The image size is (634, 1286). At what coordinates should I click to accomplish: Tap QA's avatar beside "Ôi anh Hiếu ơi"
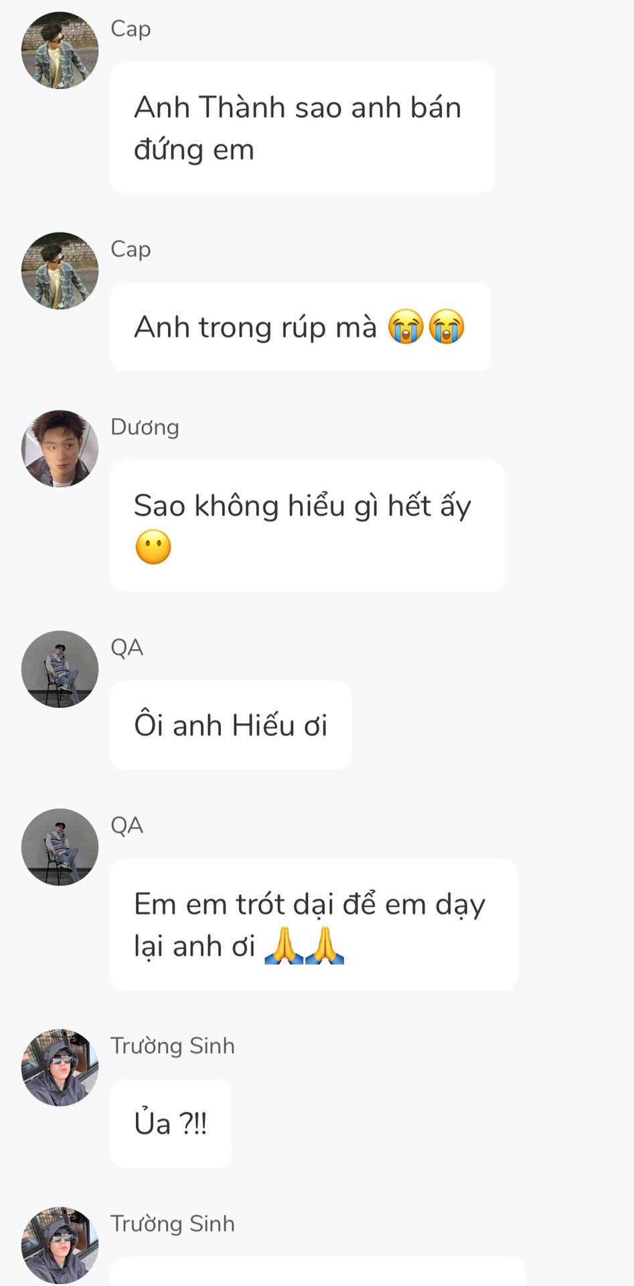(60, 669)
